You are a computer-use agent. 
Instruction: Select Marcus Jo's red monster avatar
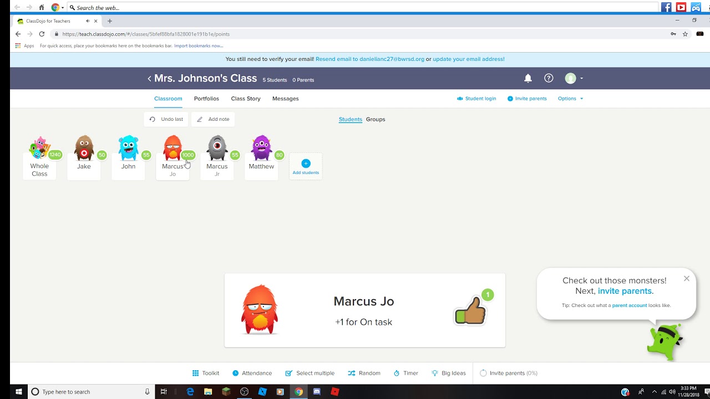(x=173, y=148)
